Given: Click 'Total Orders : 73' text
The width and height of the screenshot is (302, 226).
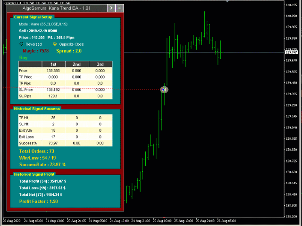Looking at the screenshot, I should 37,151.
